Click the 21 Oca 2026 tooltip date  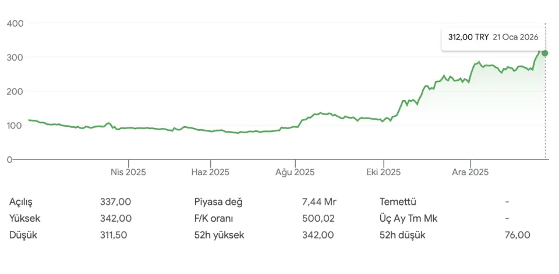[x=515, y=37]
